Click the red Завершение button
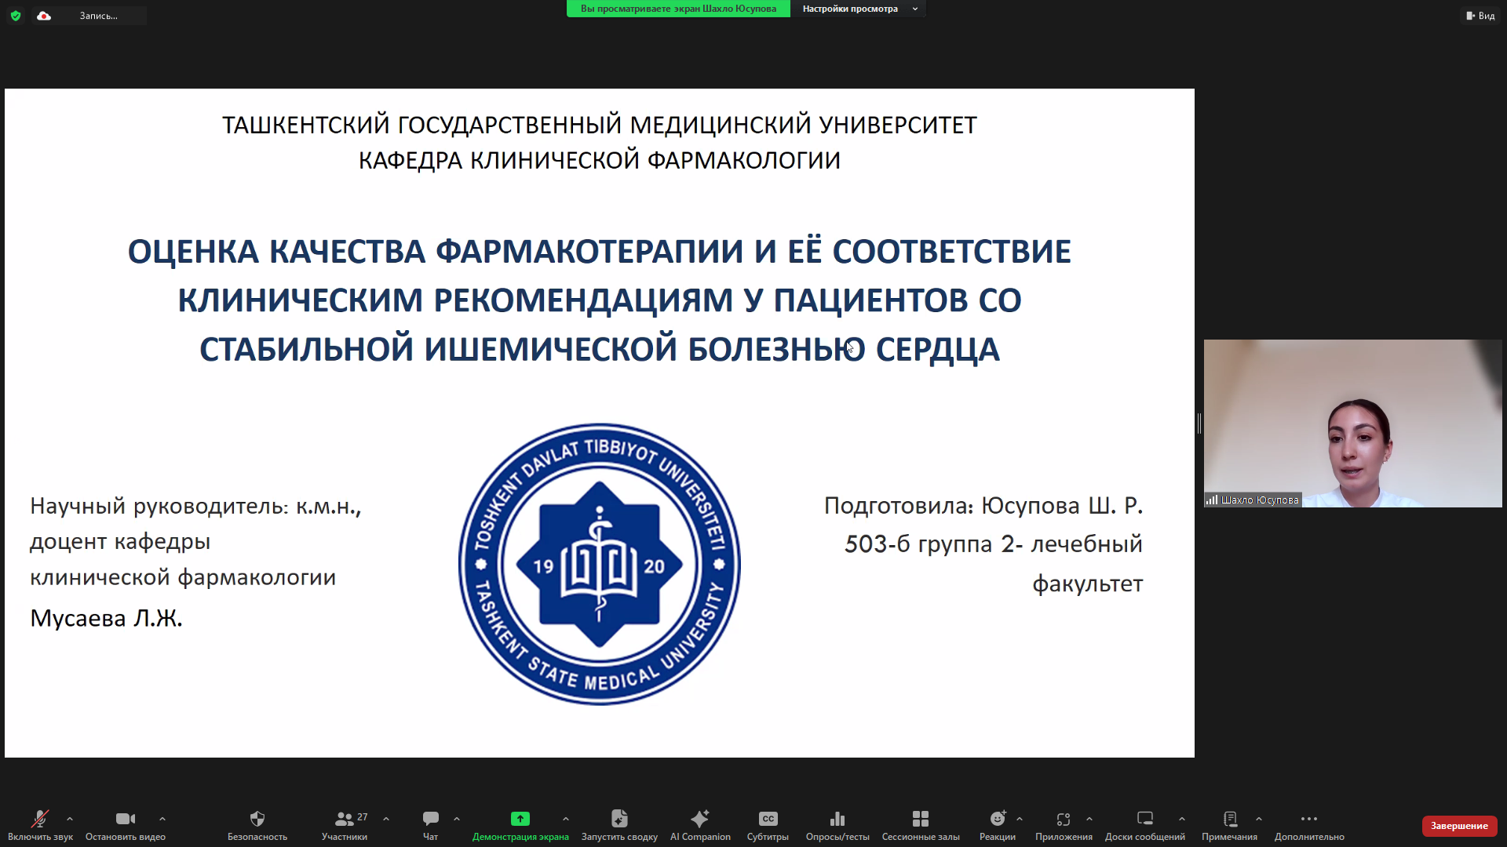The width and height of the screenshot is (1507, 847). point(1459,826)
